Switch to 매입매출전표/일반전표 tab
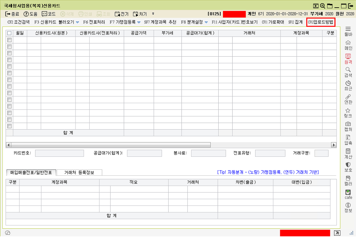The image size is (356, 237). 31,172
